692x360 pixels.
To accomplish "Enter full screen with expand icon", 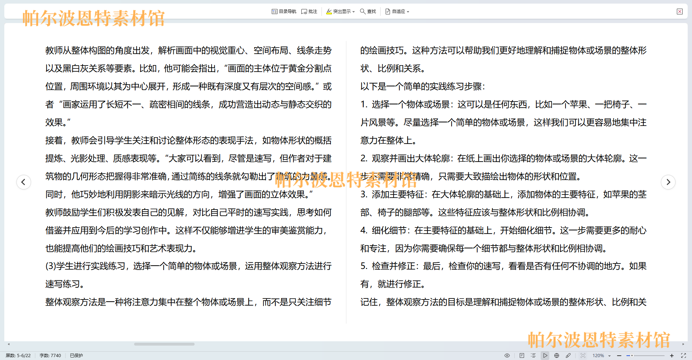I will click(x=683, y=356).
